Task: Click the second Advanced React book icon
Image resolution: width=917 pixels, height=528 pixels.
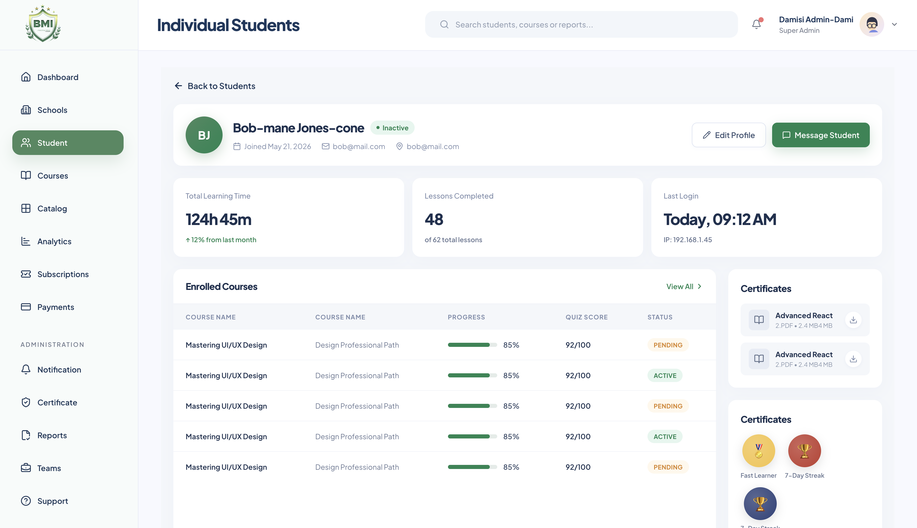Action: (759, 359)
